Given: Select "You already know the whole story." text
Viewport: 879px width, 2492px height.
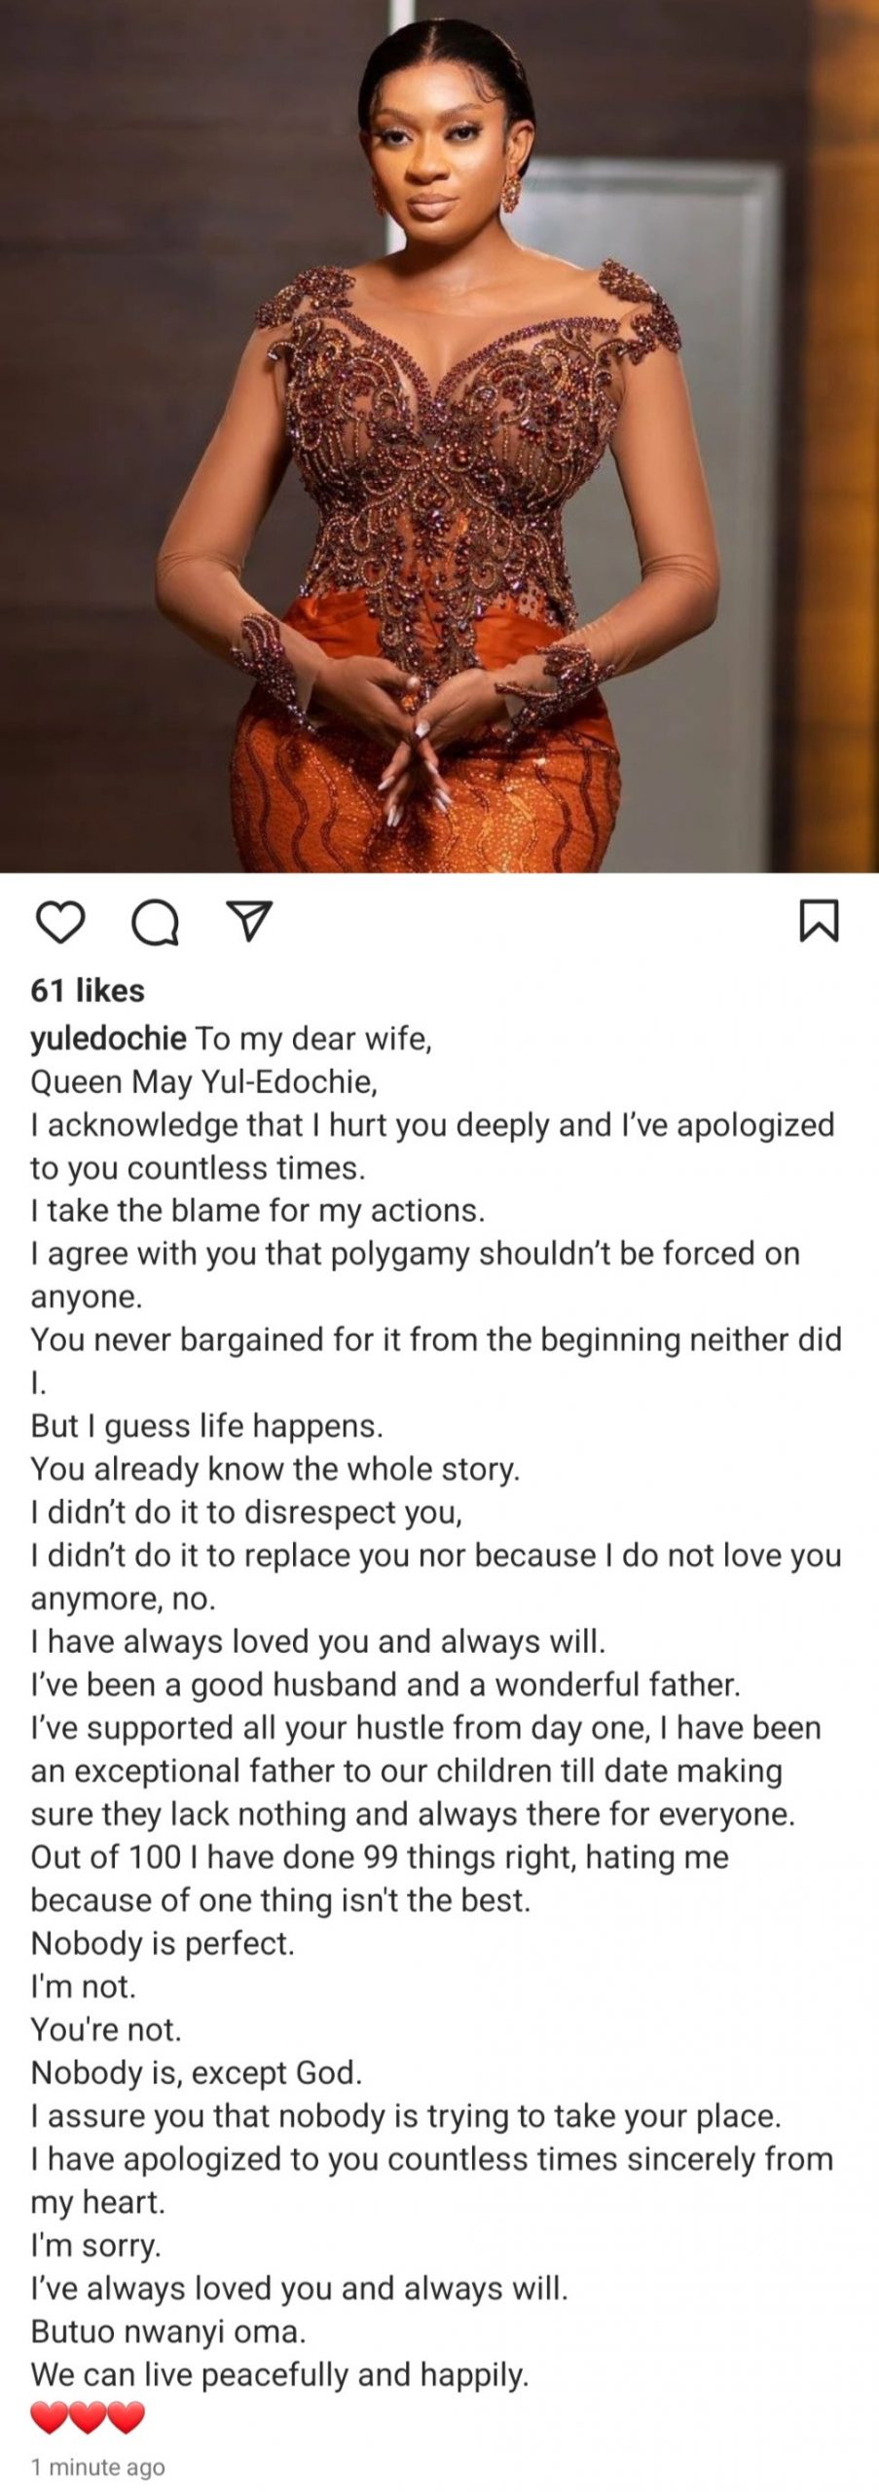Looking at the screenshot, I should tap(275, 1469).
